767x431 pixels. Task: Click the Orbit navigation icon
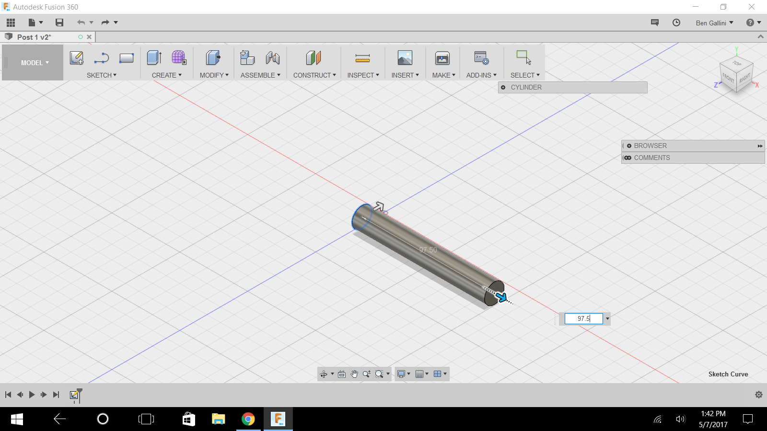tap(324, 374)
